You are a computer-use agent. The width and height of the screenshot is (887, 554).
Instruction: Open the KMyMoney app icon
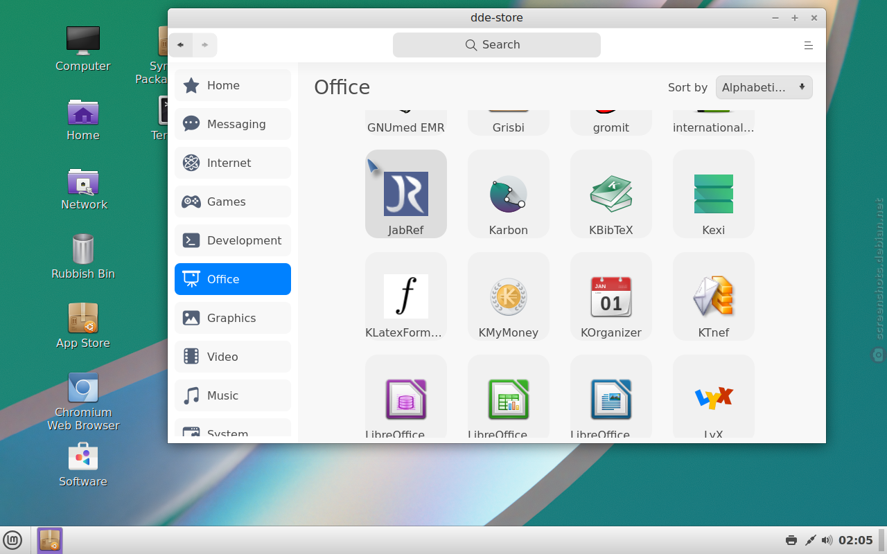[509, 296]
